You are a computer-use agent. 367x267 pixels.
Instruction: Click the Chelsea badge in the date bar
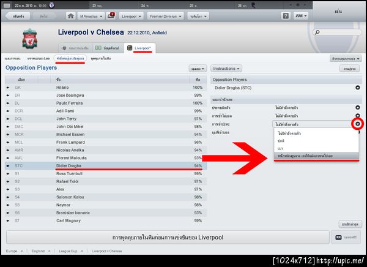pos(52,5)
